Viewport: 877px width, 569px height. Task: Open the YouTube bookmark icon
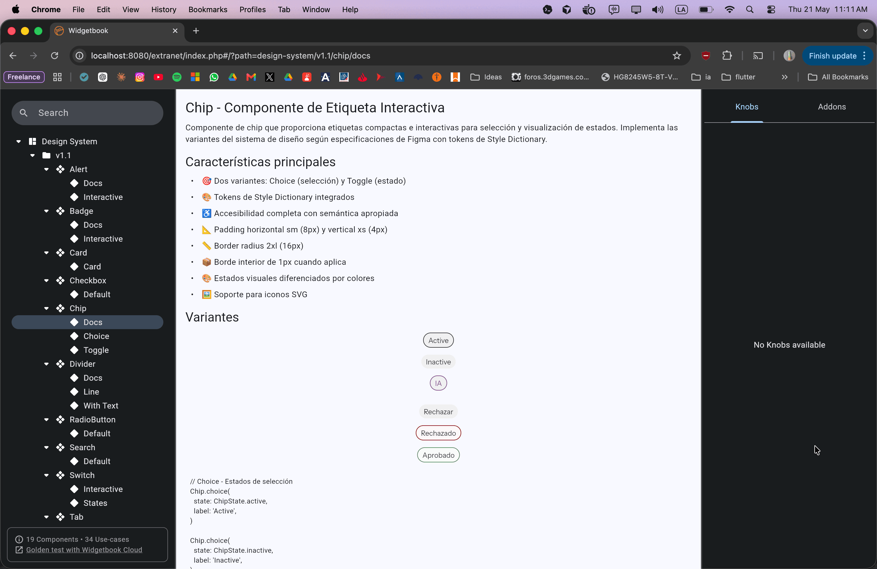pyautogui.click(x=158, y=77)
